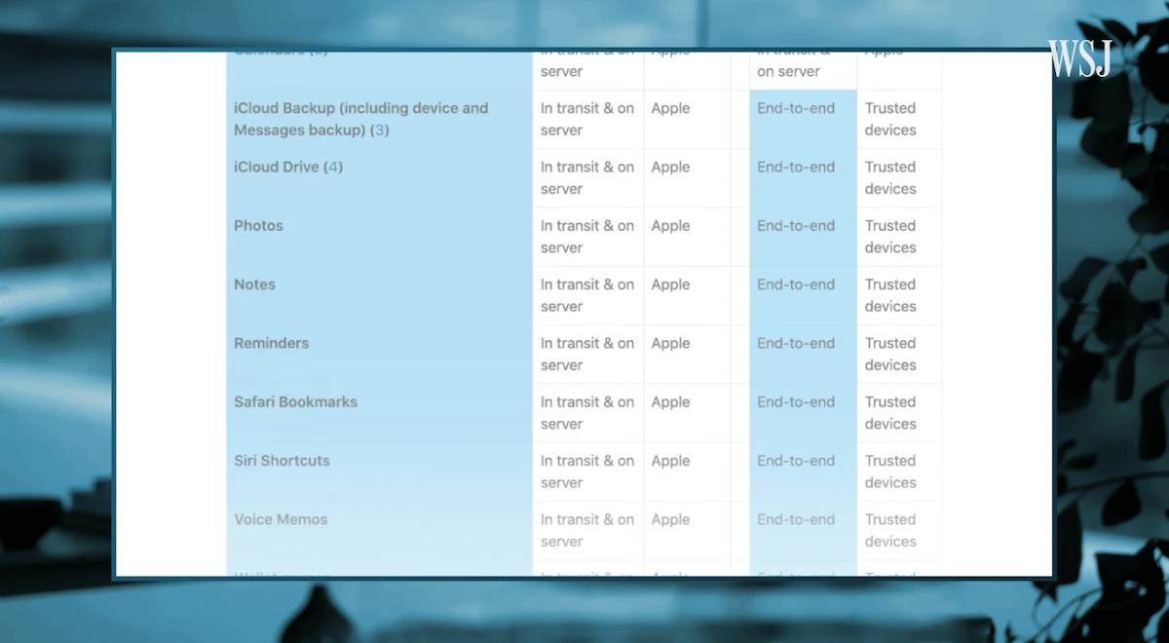Viewport: 1169px width, 643px height.
Task: Select the Photos row label
Action: click(259, 225)
